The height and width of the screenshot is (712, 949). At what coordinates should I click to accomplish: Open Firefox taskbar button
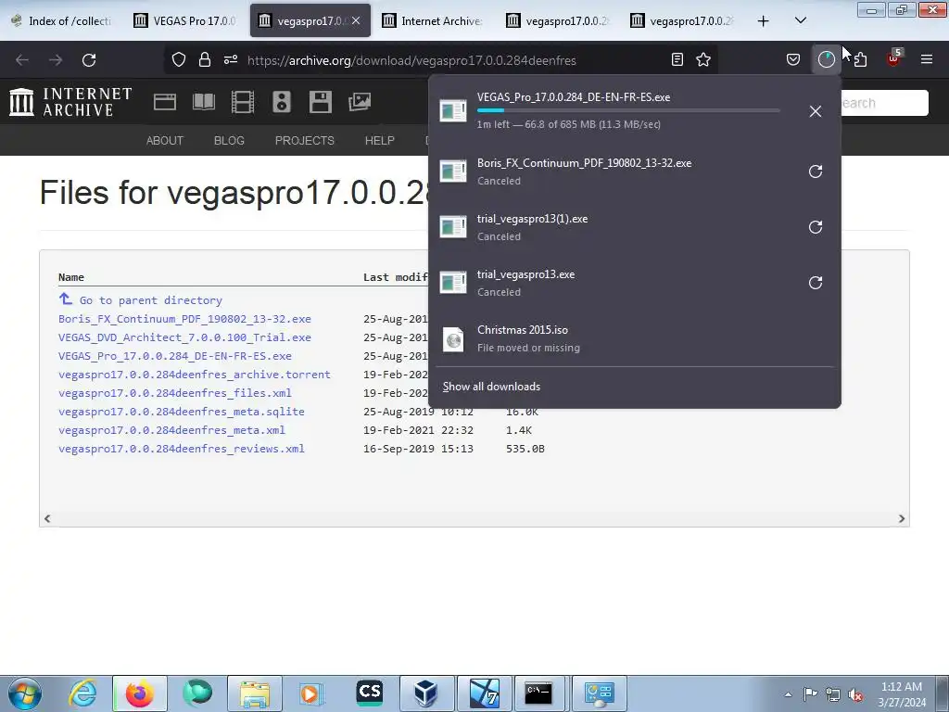[139, 693]
